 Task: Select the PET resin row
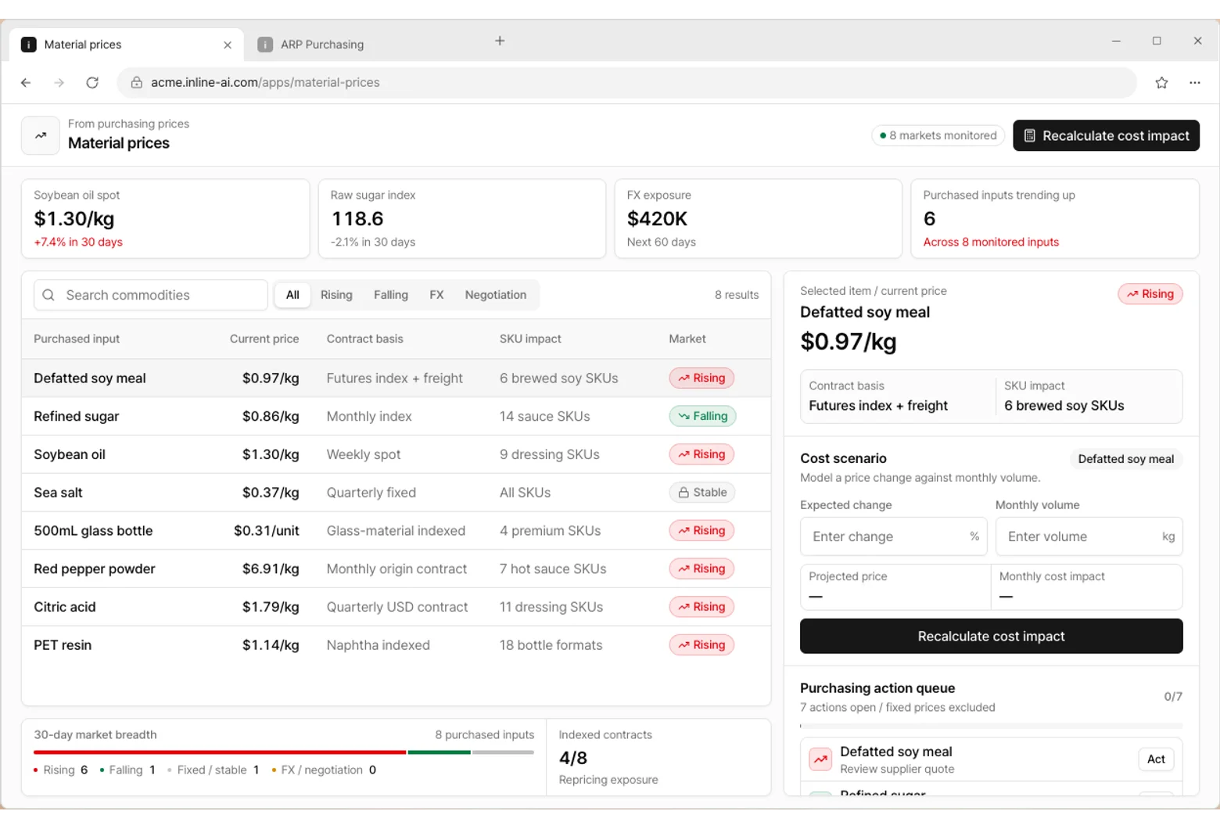[396, 645]
